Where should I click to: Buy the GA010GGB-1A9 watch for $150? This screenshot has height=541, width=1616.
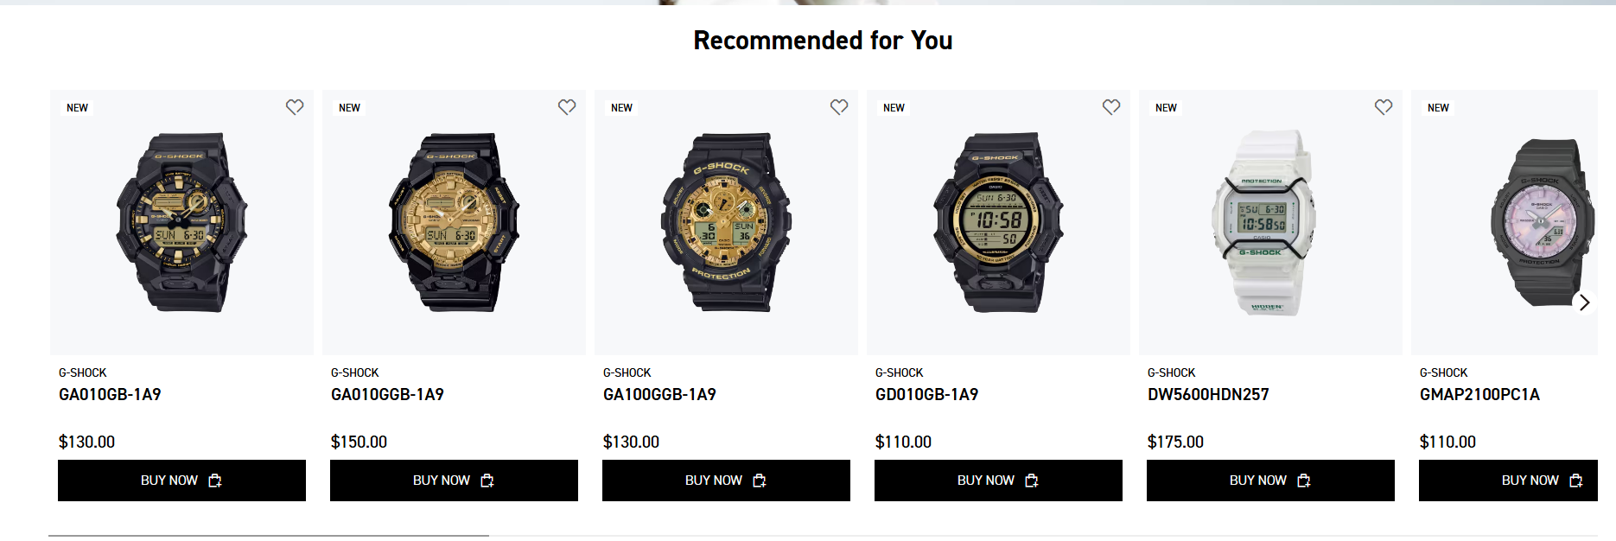[454, 481]
